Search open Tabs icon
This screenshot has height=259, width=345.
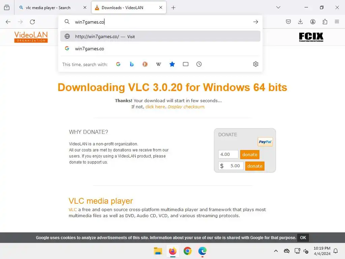point(186,64)
